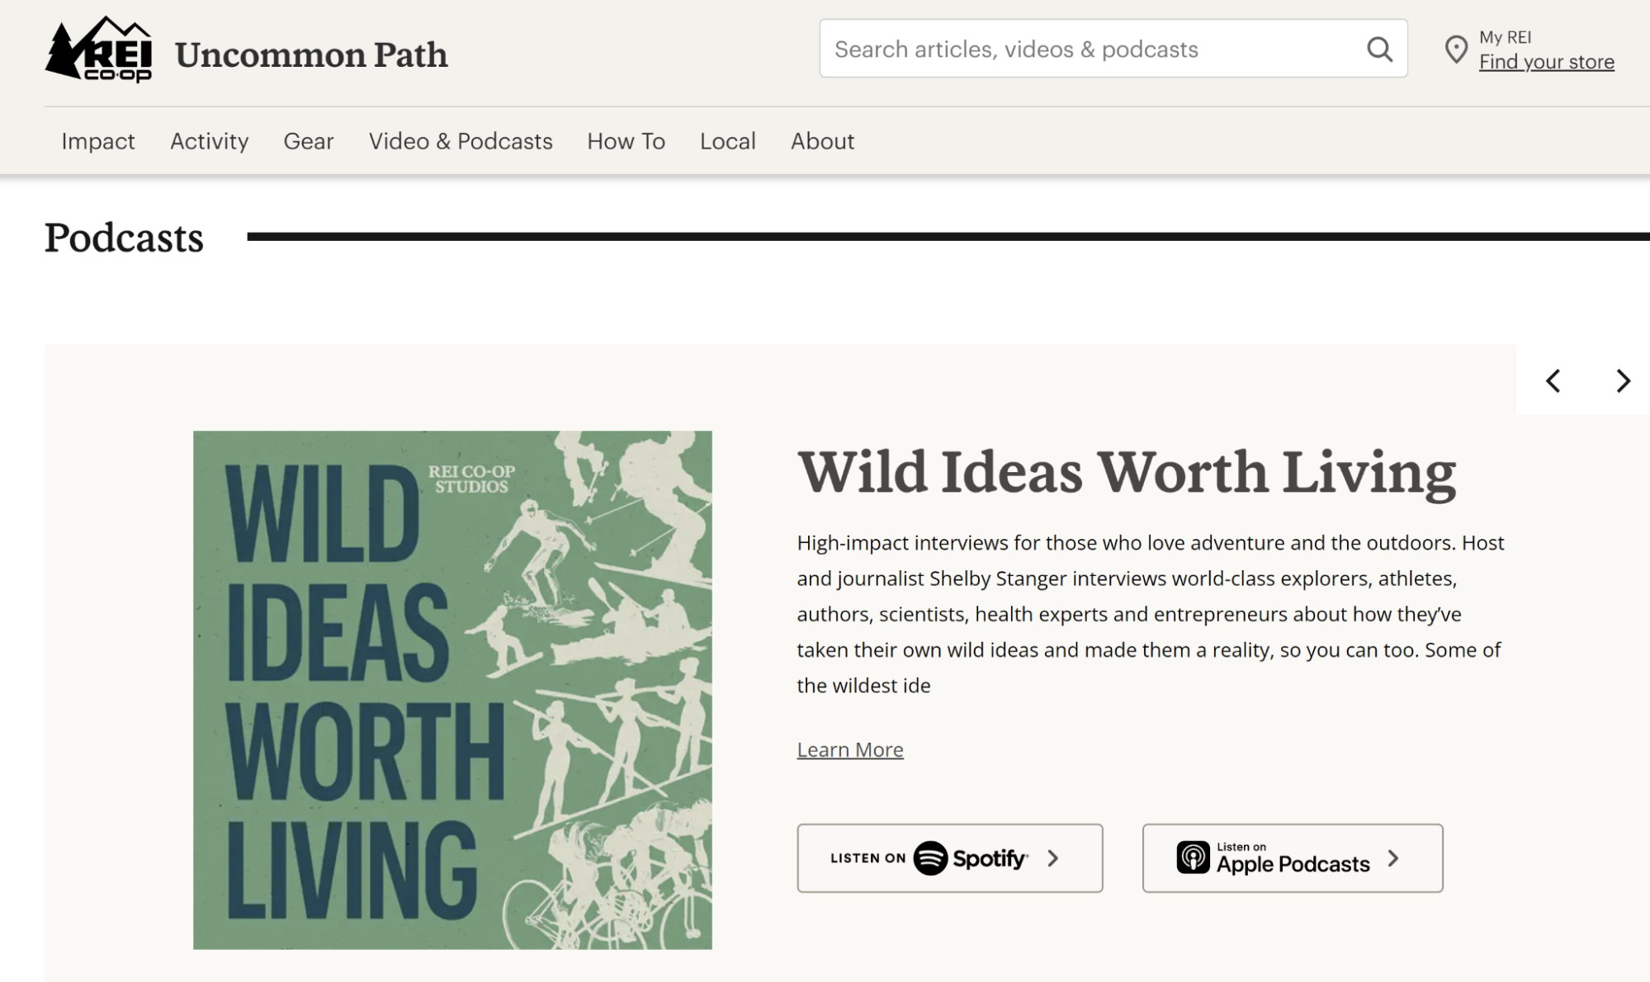The width and height of the screenshot is (1650, 982).
Task: Open the How To menu
Action: point(626,141)
